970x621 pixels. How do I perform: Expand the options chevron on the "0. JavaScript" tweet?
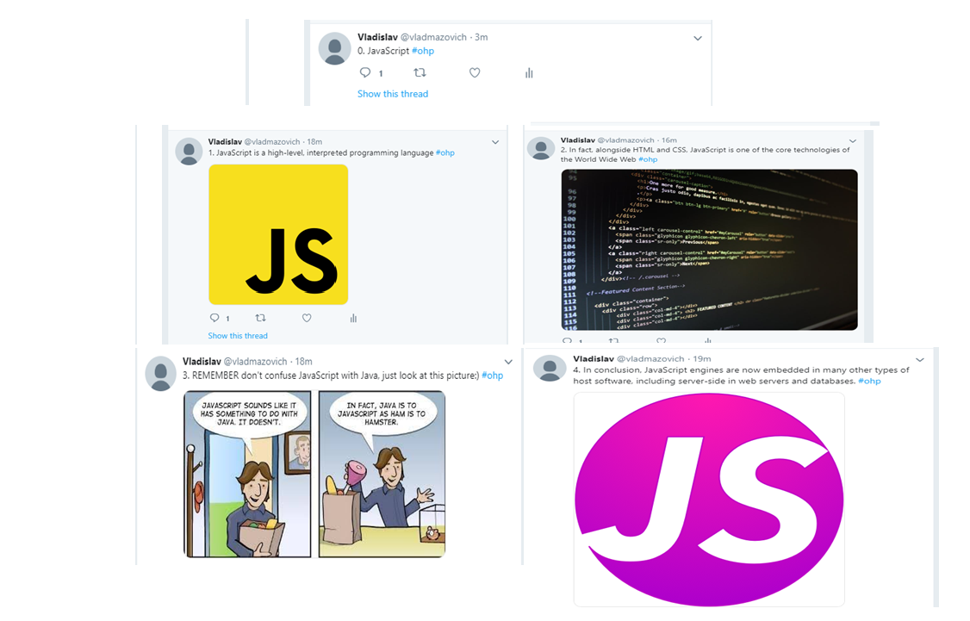point(698,38)
